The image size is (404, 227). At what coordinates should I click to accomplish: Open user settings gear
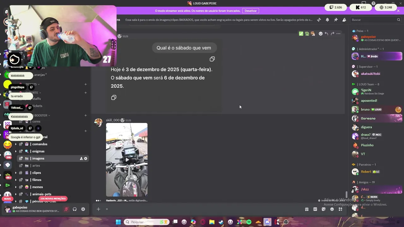tap(83, 209)
